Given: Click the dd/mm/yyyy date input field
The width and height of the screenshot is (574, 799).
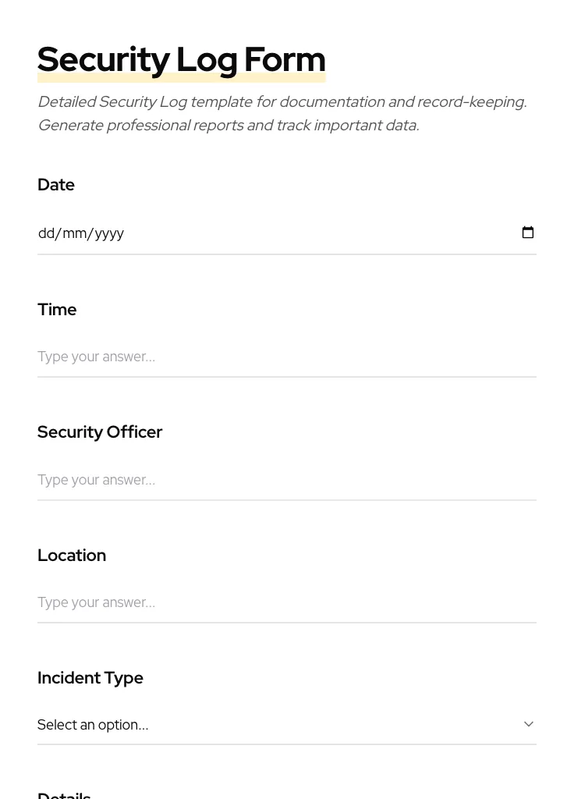Looking at the screenshot, I should [x=234, y=233].
